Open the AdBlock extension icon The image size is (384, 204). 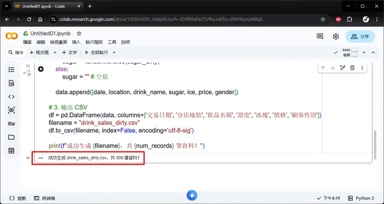(338, 19)
